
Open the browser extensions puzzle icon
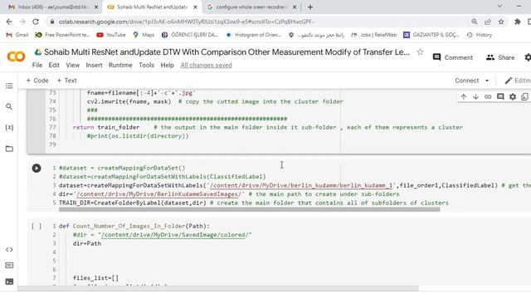517,22
